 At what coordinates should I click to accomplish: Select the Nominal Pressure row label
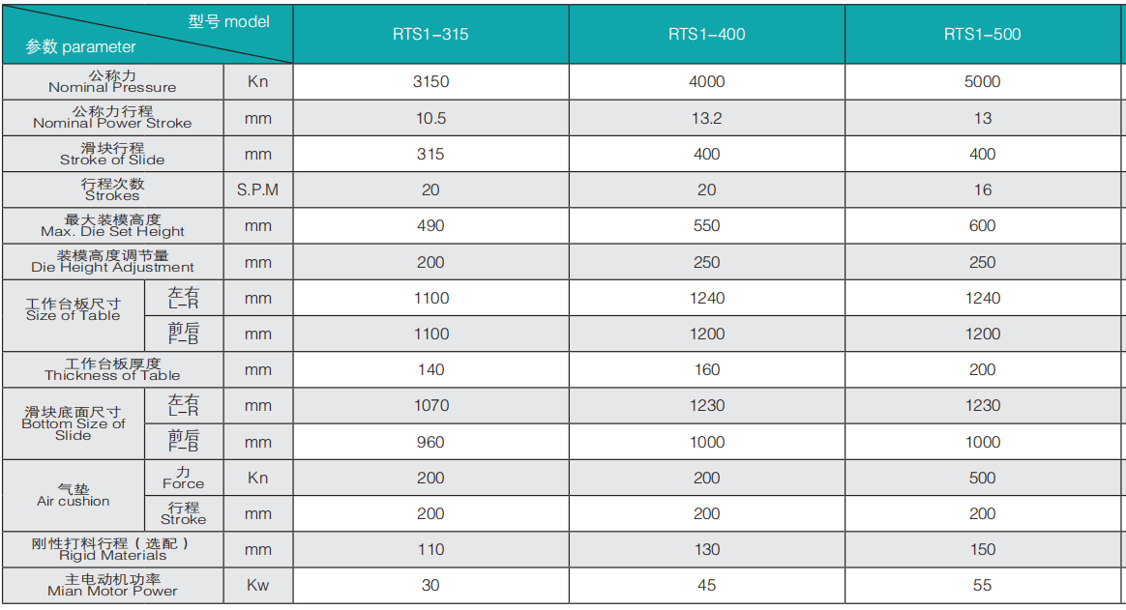(x=113, y=82)
